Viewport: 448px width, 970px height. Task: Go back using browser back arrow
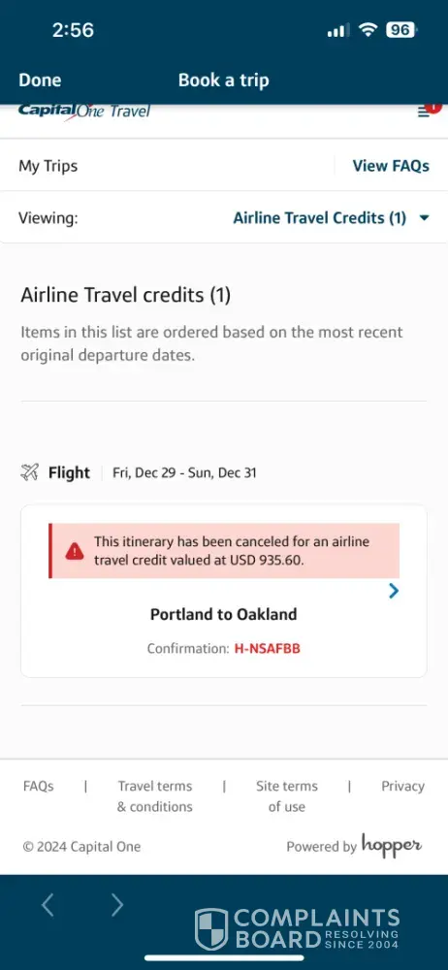(48, 905)
